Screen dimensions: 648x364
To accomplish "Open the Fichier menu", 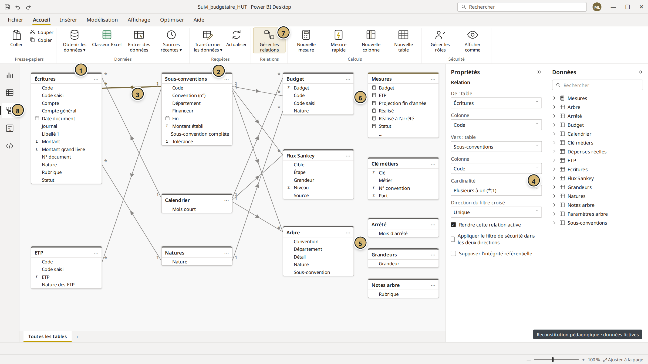I will tap(15, 20).
